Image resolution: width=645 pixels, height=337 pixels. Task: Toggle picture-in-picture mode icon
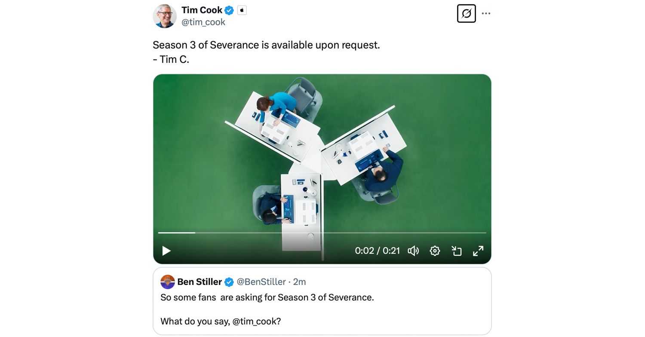(x=456, y=251)
